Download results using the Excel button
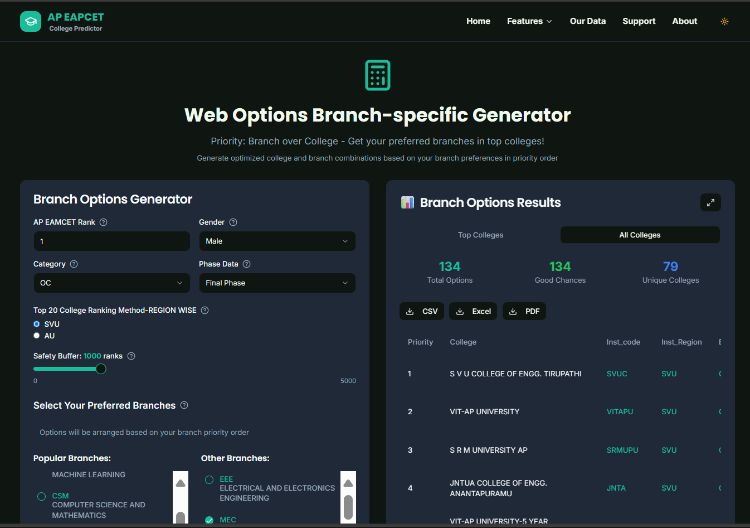The width and height of the screenshot is (750, 528). point(474,311)
